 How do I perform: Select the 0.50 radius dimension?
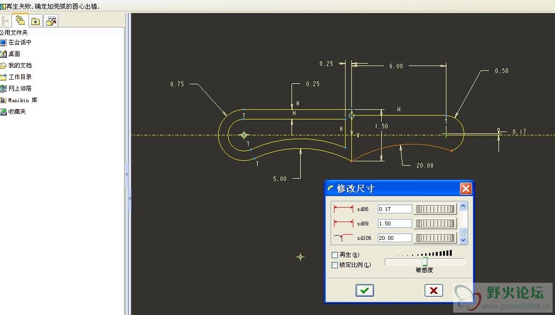point(501,71)
